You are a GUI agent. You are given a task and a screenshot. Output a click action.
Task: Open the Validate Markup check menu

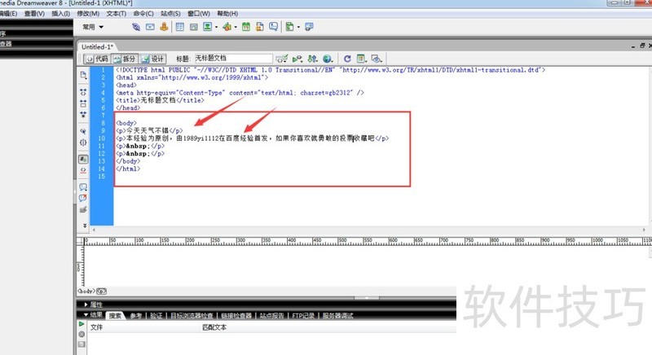coord(281,59)
